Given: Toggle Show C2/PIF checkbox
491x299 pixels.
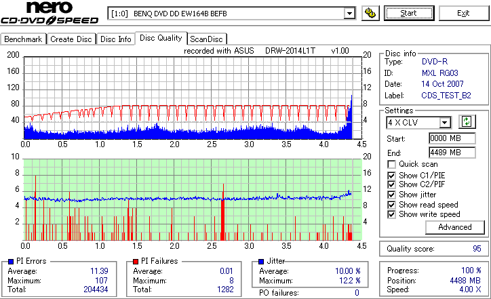Looking at the screenshot, I should [x=391, y=184].
